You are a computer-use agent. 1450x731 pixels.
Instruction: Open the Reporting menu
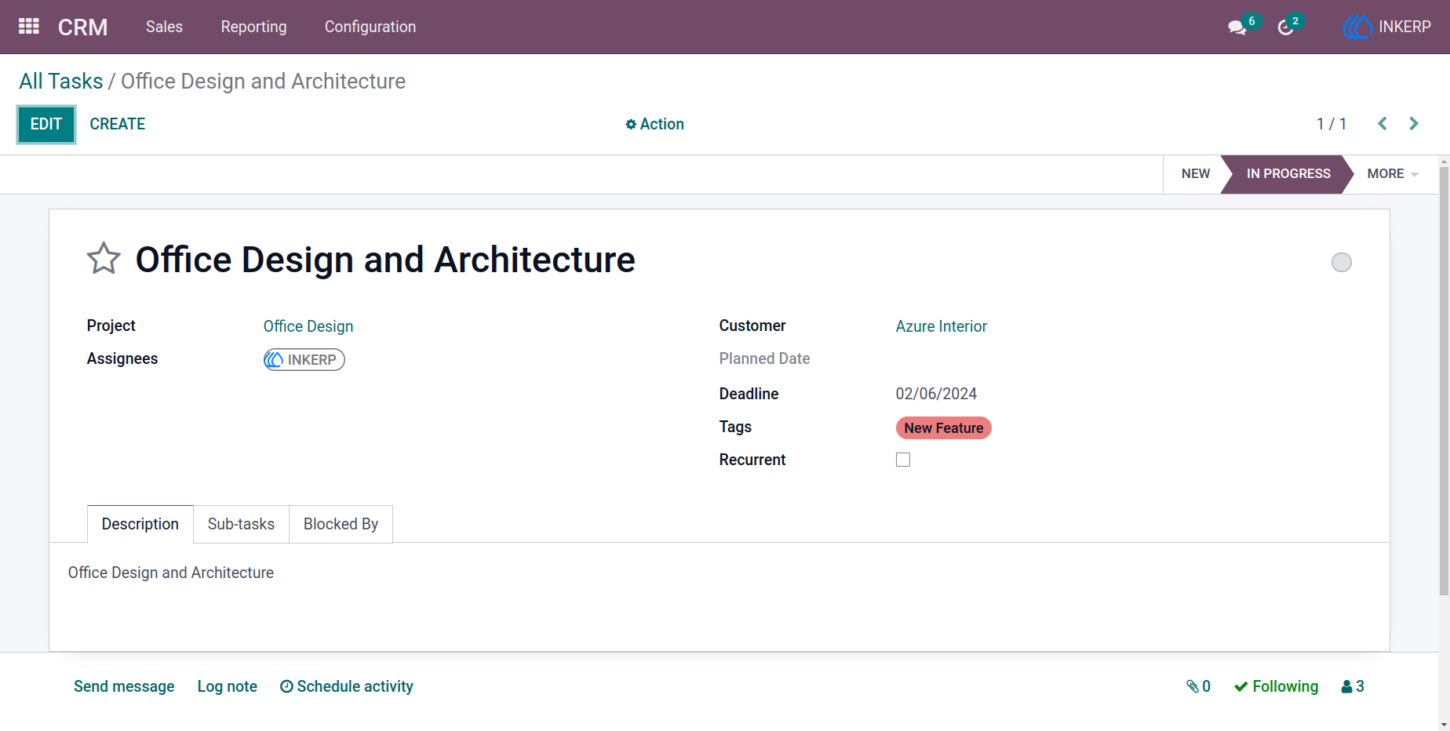coord(253,27)
